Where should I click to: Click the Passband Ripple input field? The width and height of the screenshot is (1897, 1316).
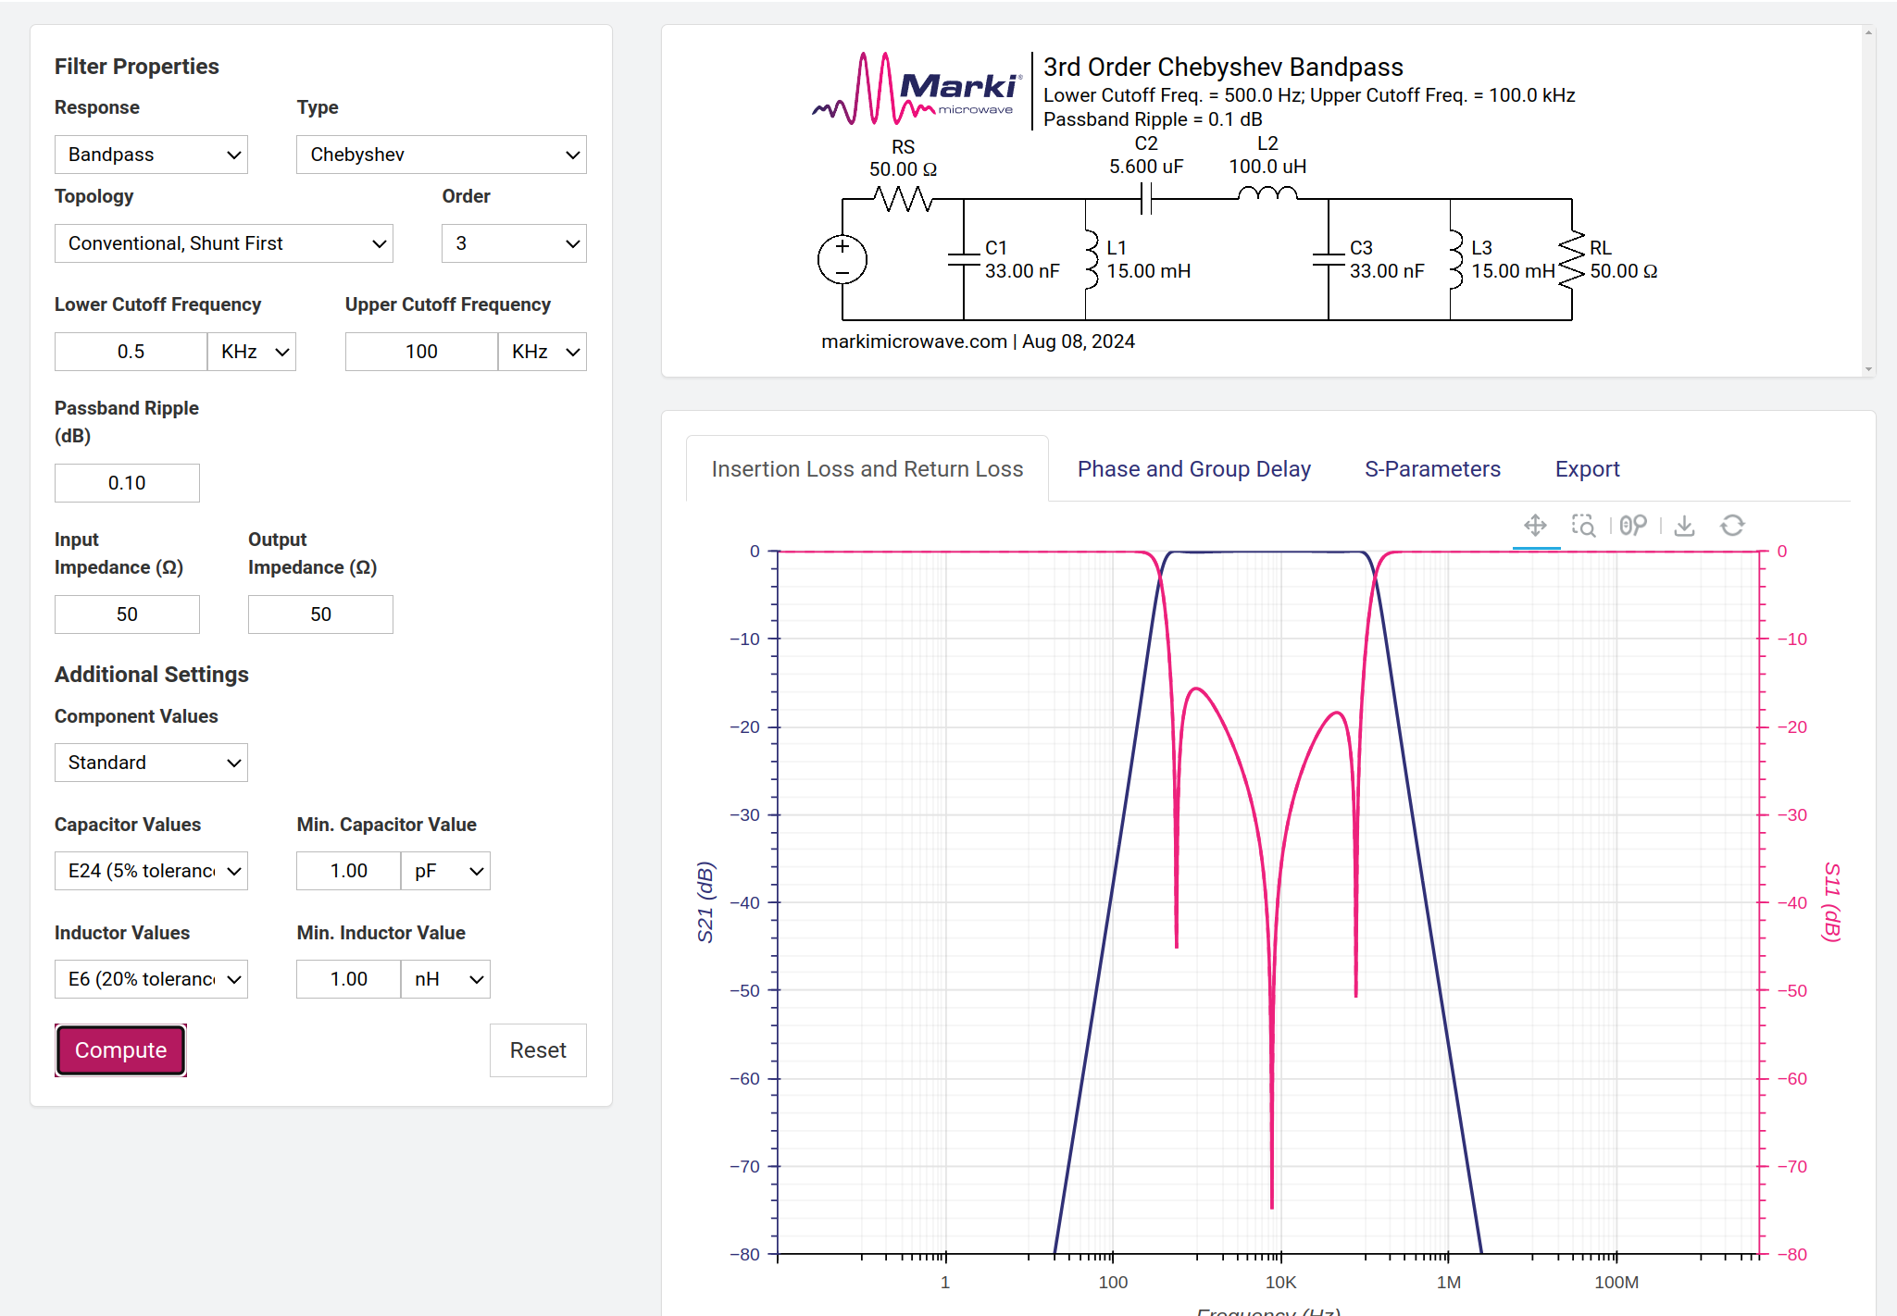pos(127,483)
